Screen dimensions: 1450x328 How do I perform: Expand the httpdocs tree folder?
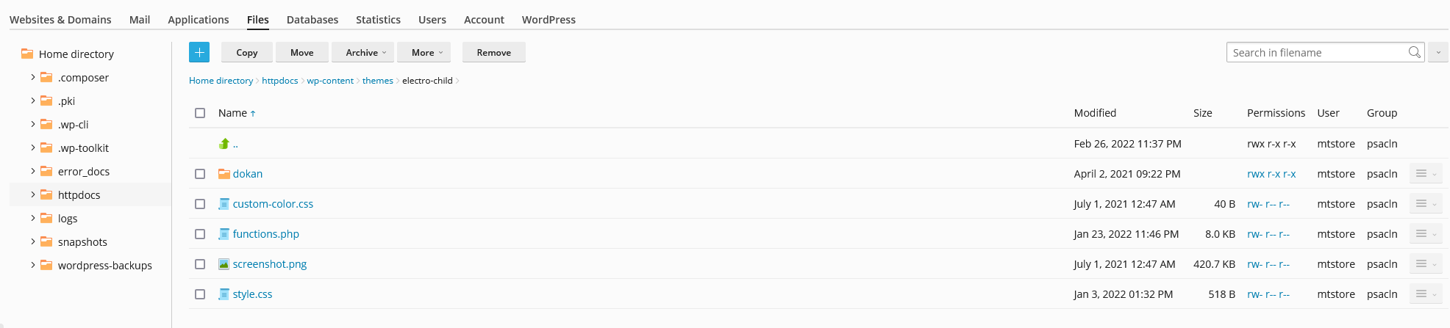click(x=33, y=194)
